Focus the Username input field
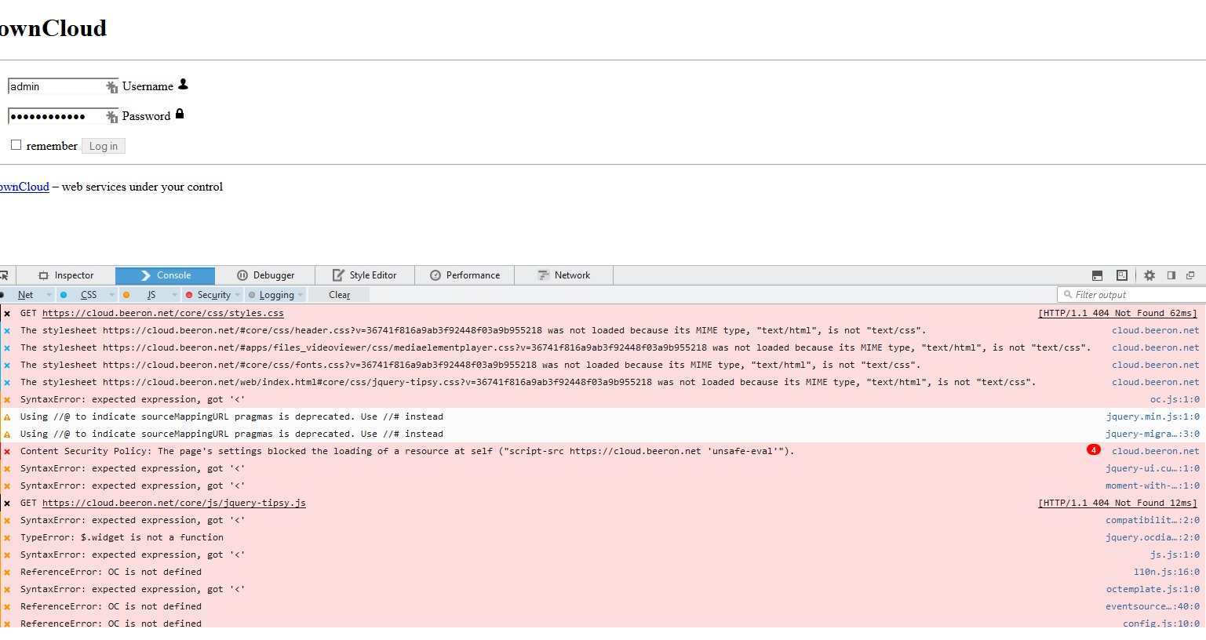Viewport: 1206px width, 640px height. [x=63, y=86]
